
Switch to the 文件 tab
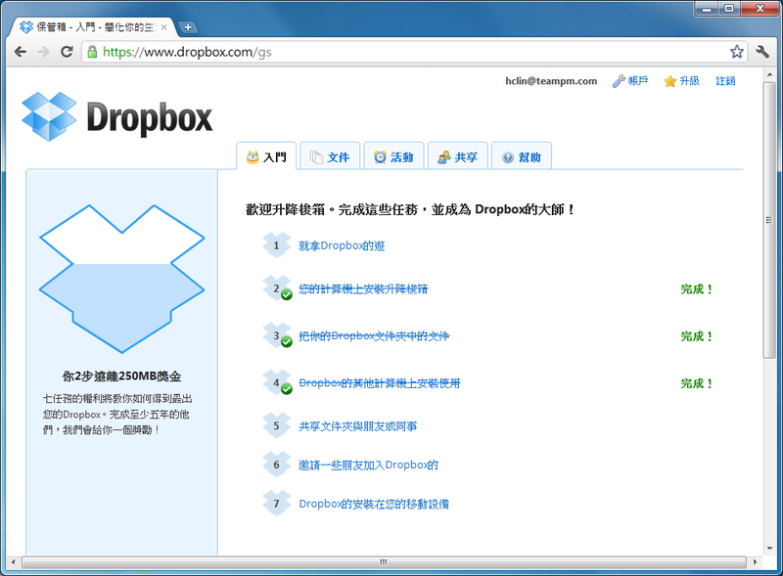coord(330,156)
